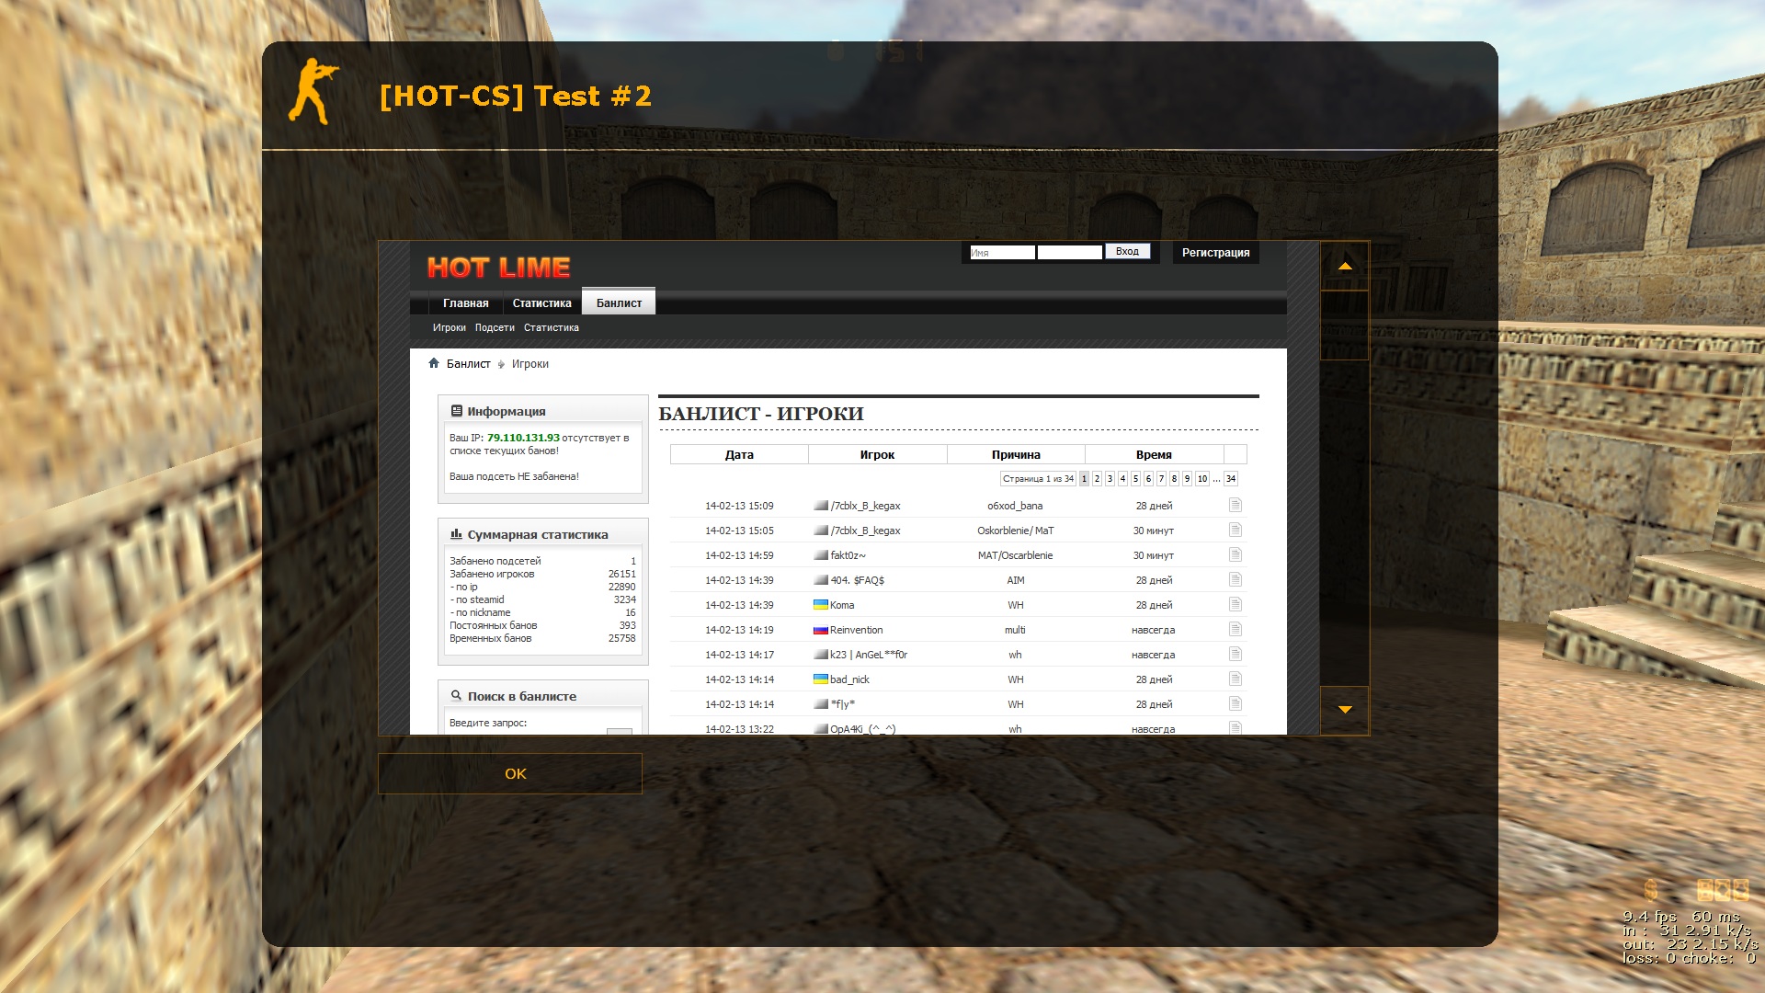Image resolution: width=1765 pixels, height=993 pixels.
Task: Click Игроки breadcrumb text
Action: click(529, 364)
